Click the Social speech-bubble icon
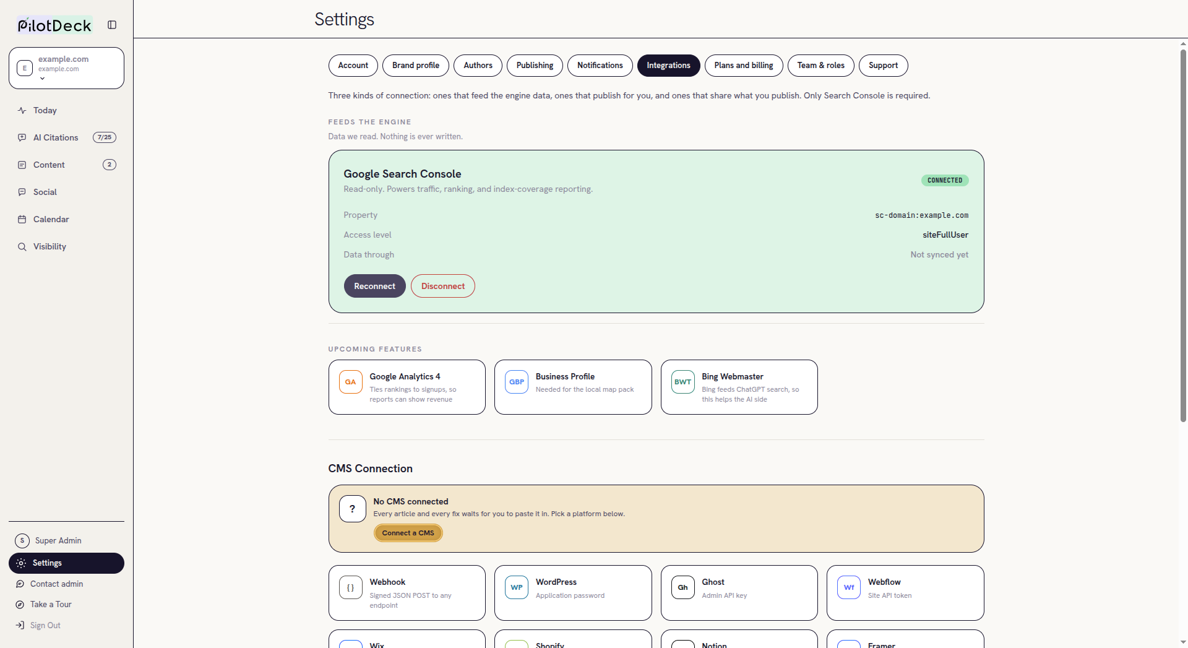The width and height of the screenshot is (1188, 648). pos(22,192)
